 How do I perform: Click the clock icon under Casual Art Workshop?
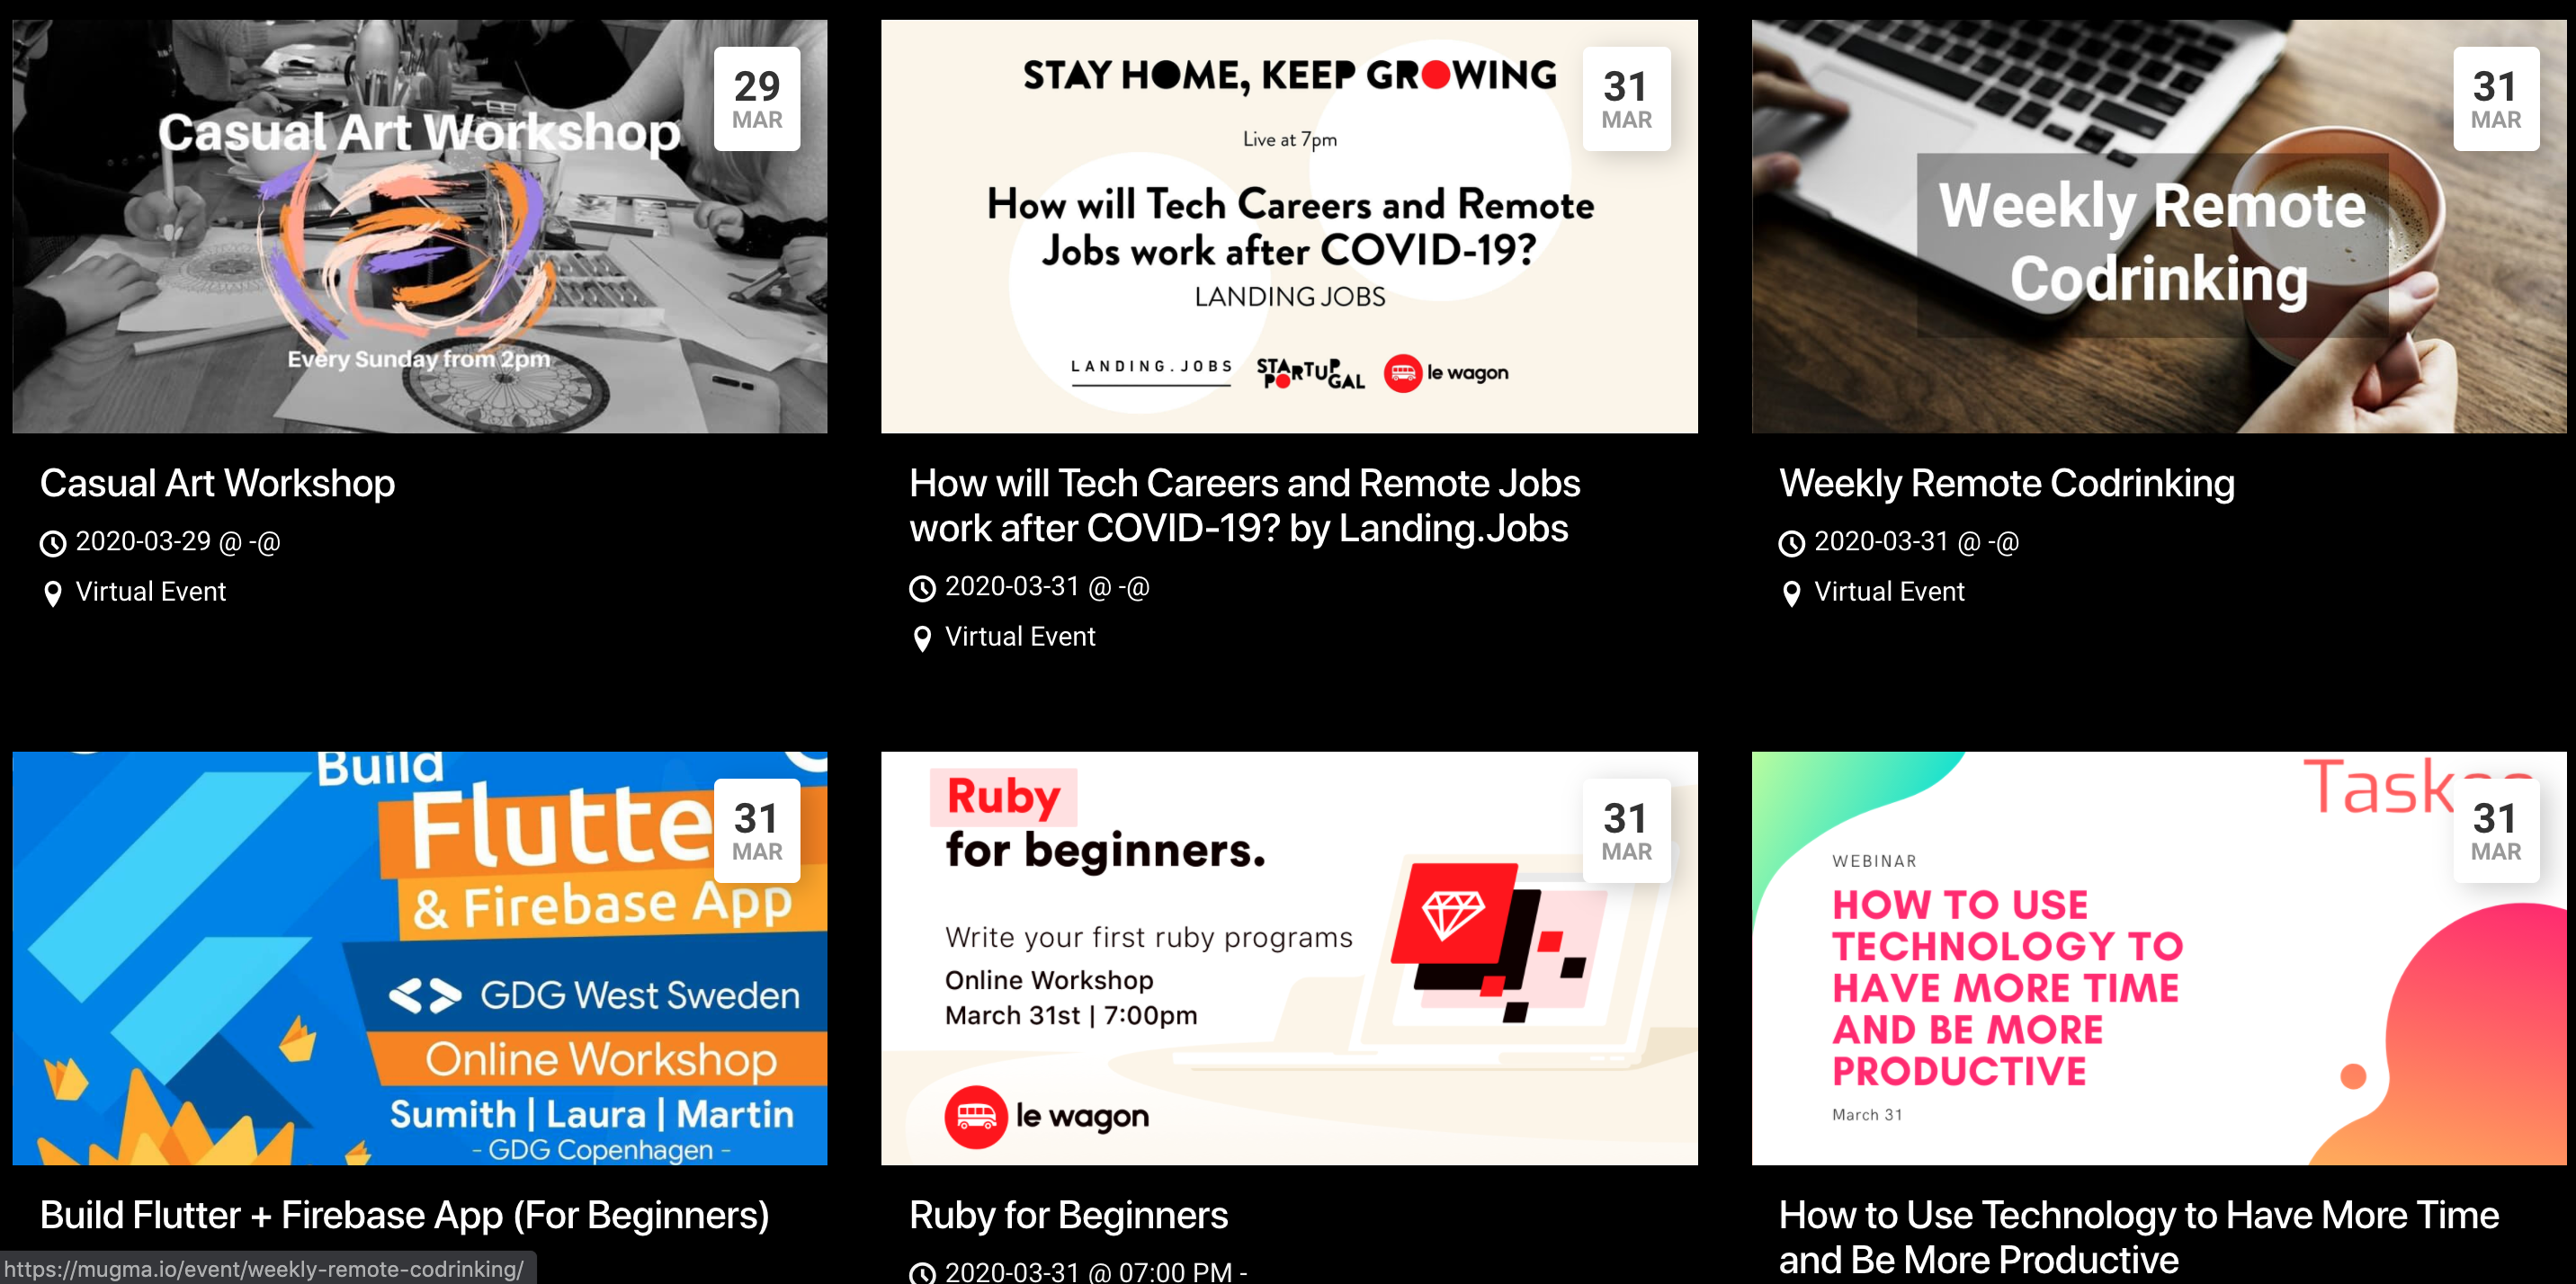pyautogui.click(x=53, y=543)
